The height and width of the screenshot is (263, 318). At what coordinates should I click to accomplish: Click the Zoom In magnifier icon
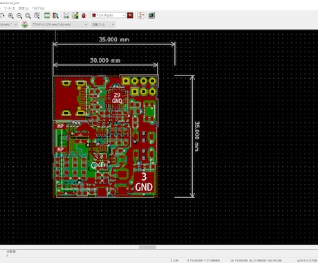10,16
